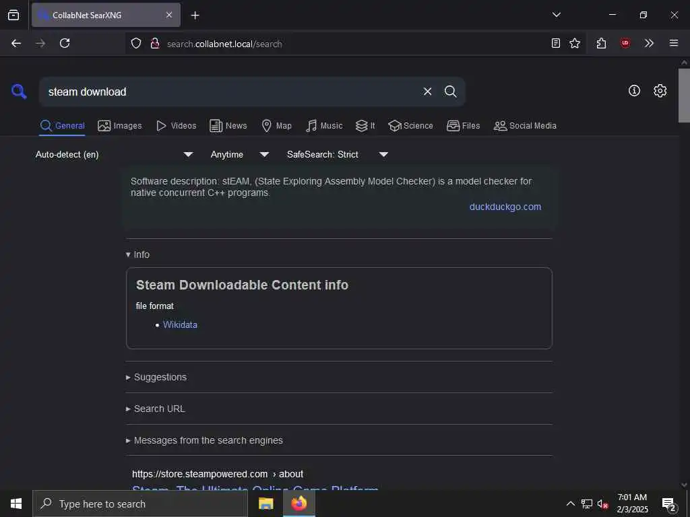The image size is (690, 517).
Task: Open a new browser tab
Action: 195,15
